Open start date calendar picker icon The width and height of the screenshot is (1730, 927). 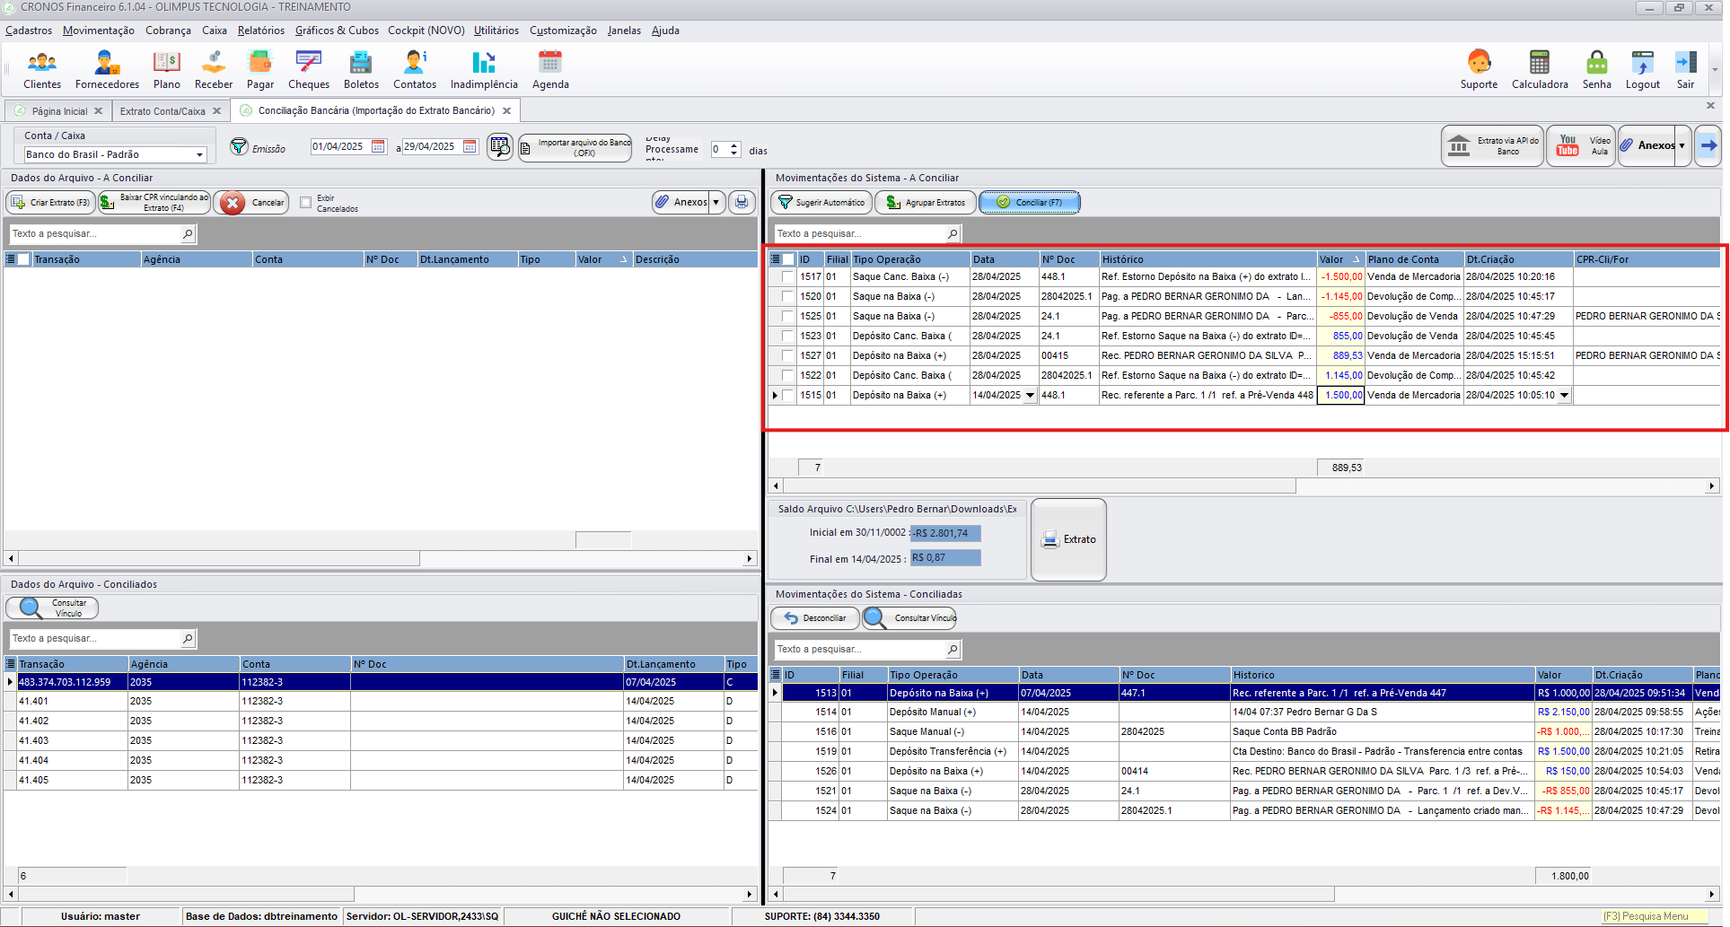tap(378, 146)
